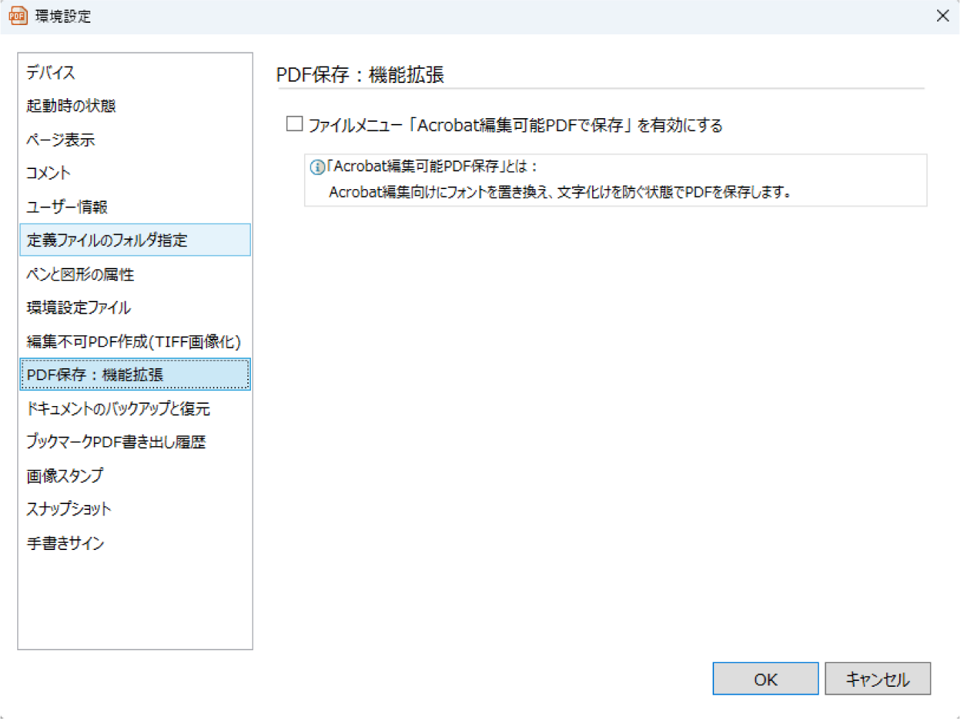Open ドキュメントのバックアップと復元 settings

pyautogui.click(x=135, y=409)
